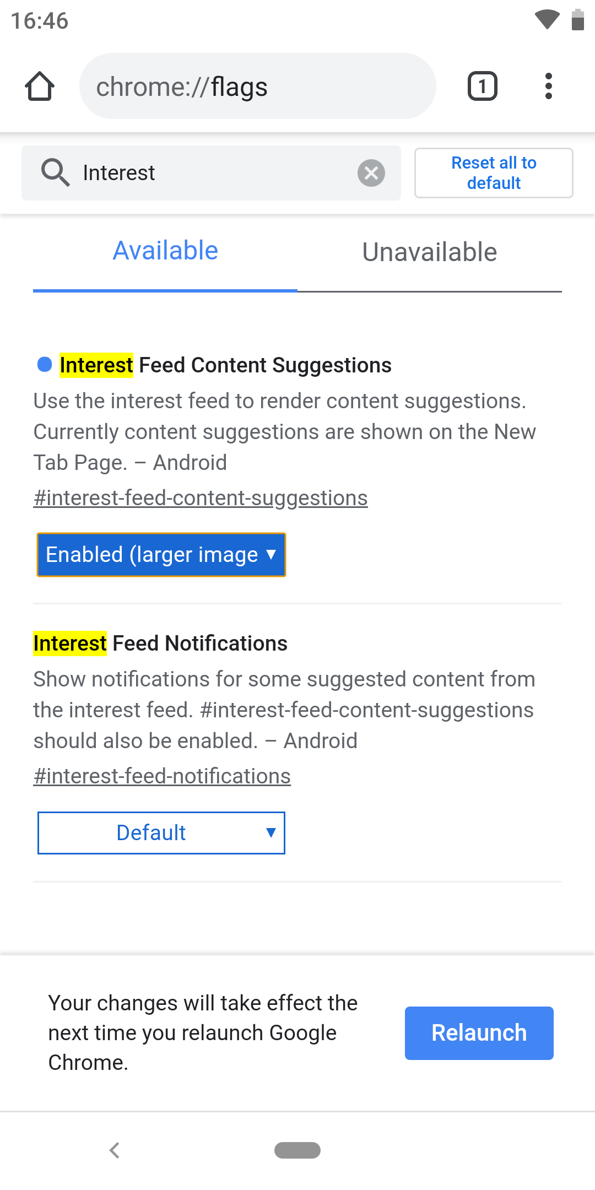Open the #interest-feed-notifications link
Image resolution: width=595 pixels, height=1190 pixels.
point(162,776)
